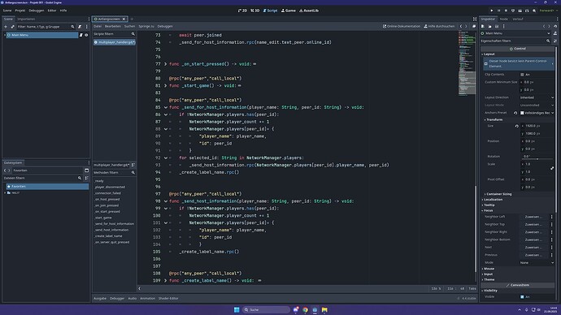Open script attached to Main Menu node
This screenshot has width=561, height=315.
81,35
